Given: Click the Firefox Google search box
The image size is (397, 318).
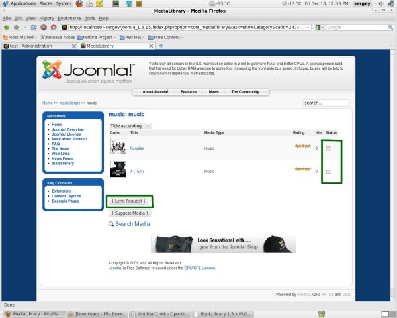Looking at the screenshot, I should pos(357,27).
